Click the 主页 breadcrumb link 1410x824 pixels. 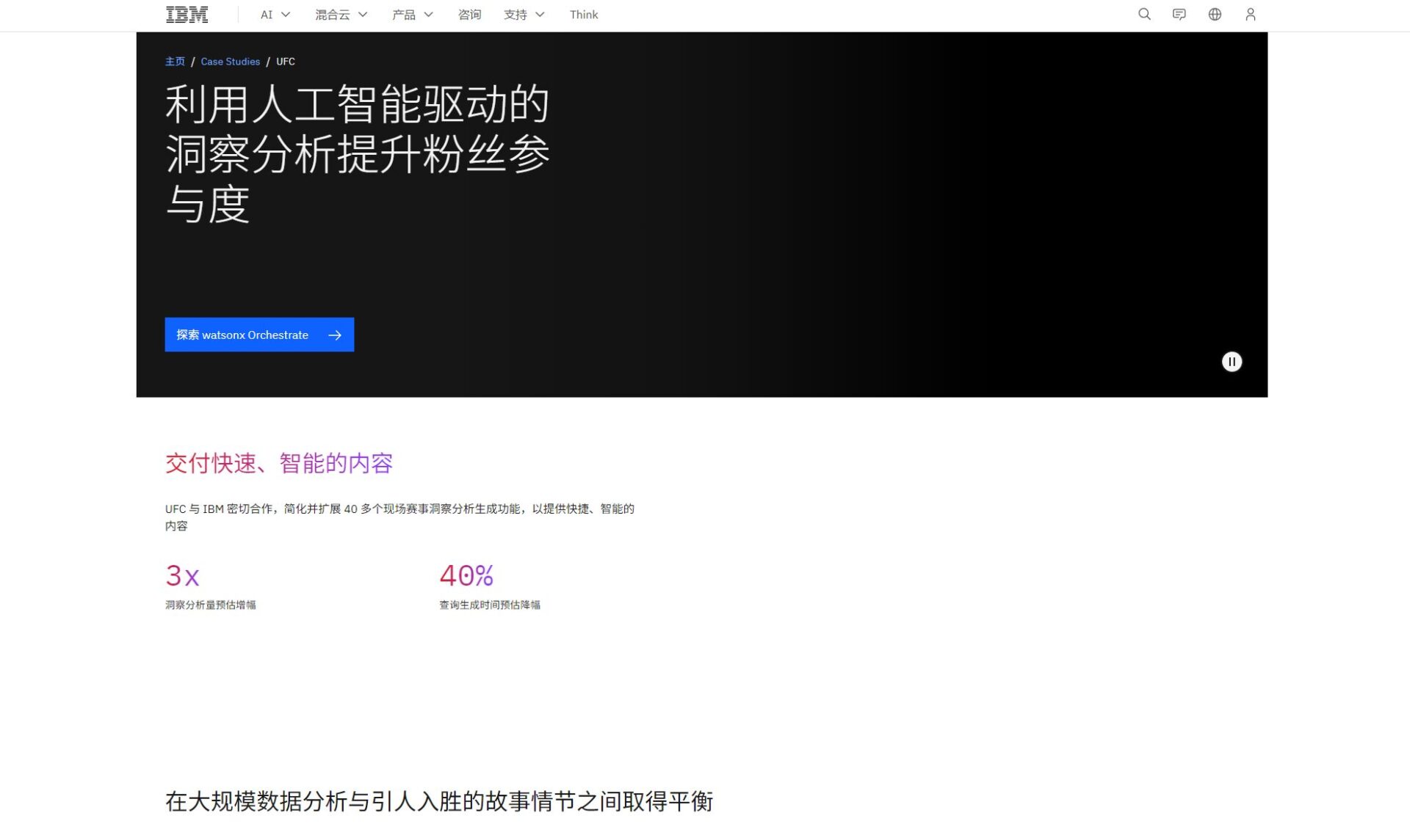[174, 61]
